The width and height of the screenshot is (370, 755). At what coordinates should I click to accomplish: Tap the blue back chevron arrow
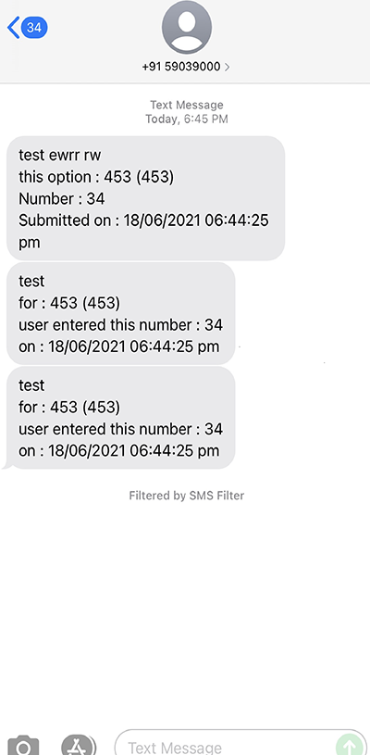(14, 28)
